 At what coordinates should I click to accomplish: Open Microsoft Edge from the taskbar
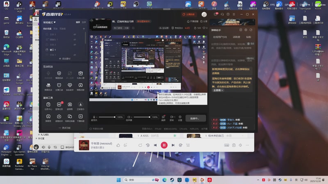tap(164, 180)
